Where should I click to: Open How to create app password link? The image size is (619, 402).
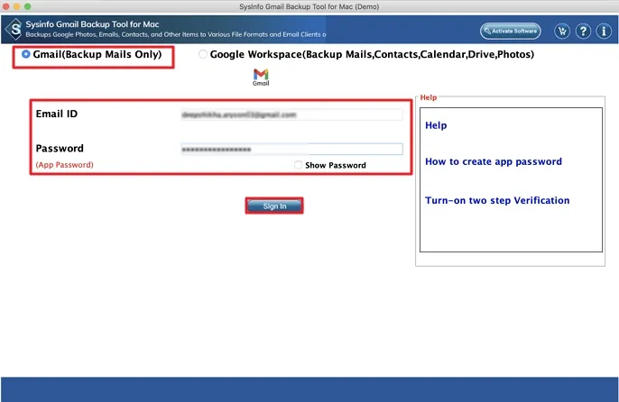[494, 161]
